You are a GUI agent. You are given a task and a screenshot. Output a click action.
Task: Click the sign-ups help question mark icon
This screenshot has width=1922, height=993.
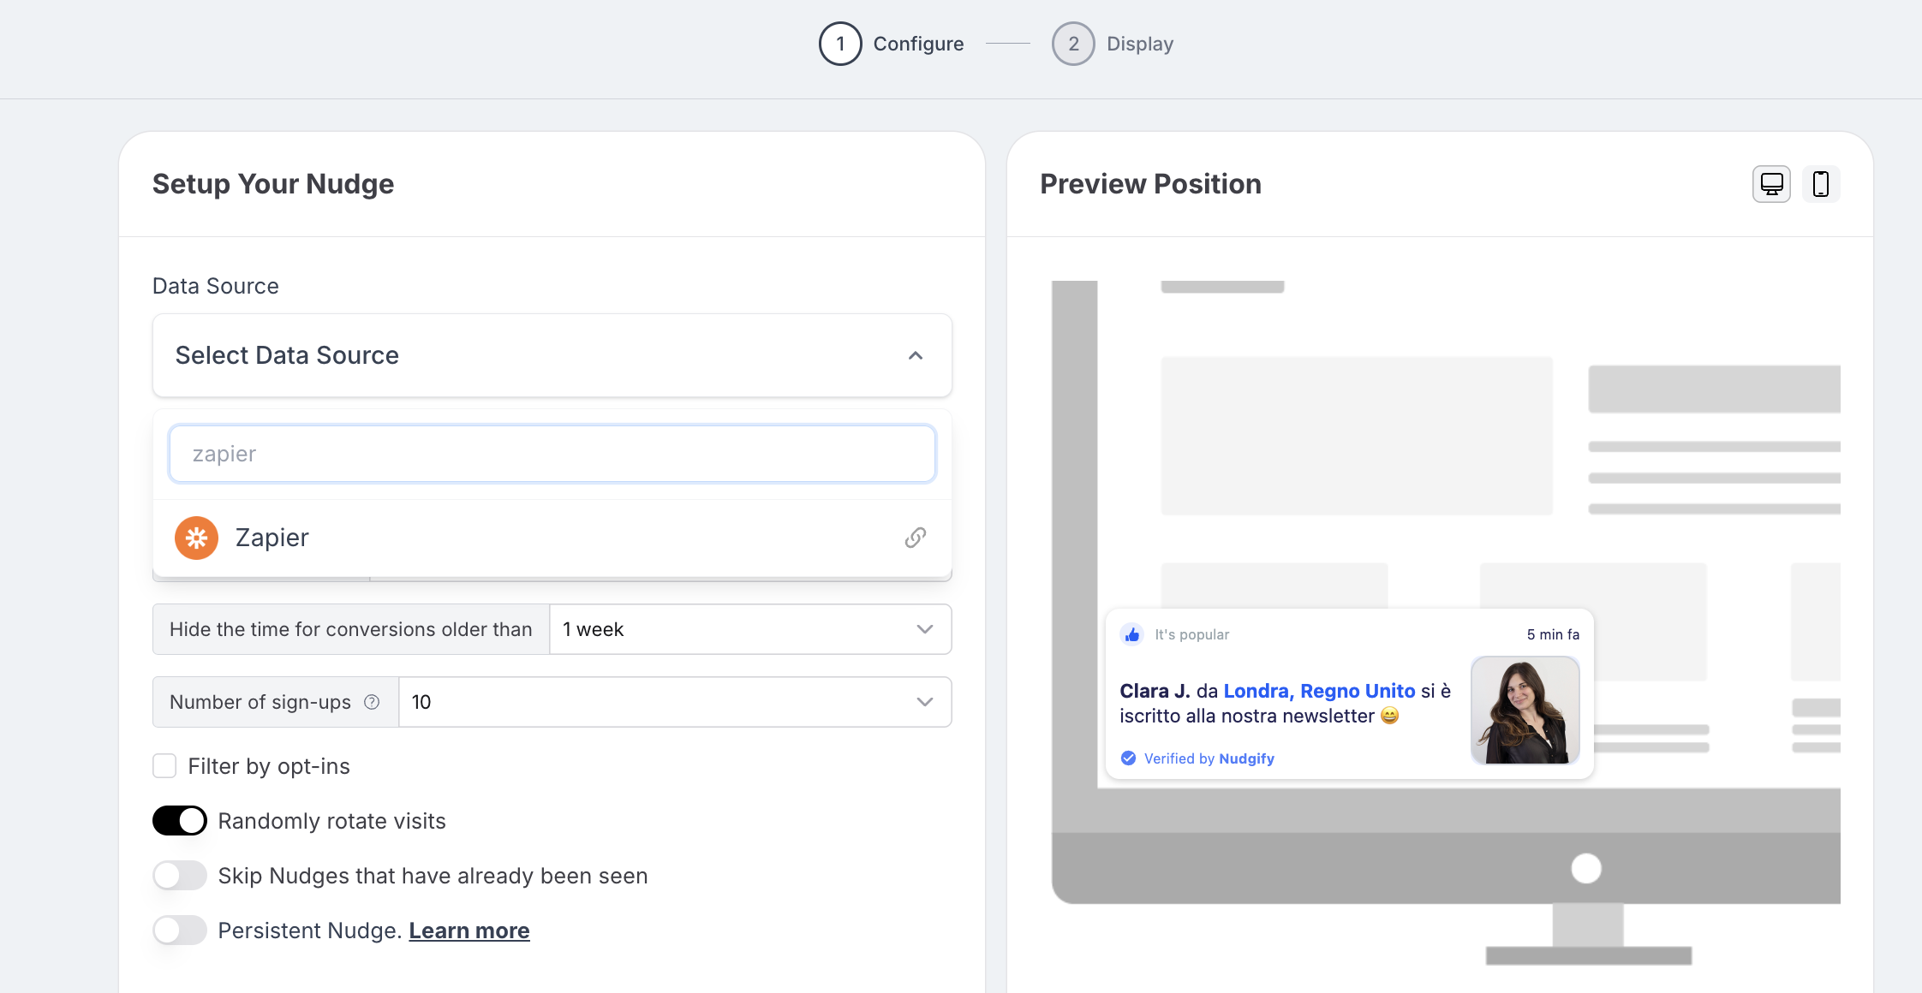[x=372, y=702]
